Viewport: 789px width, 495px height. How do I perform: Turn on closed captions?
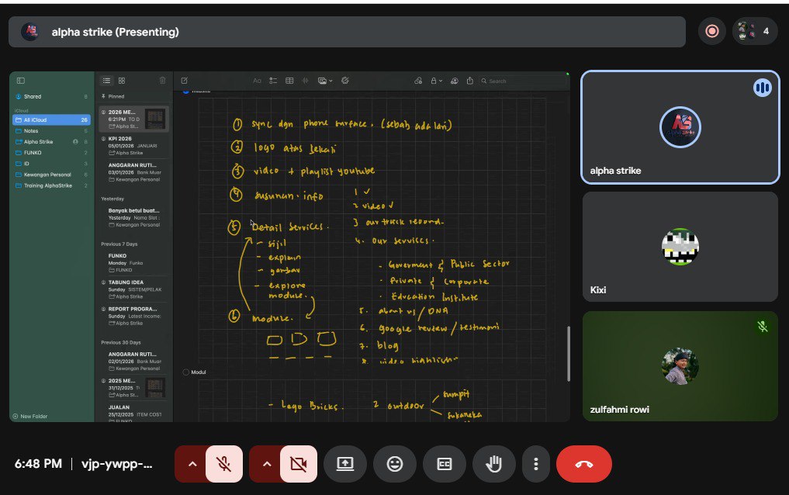click(x=445, y=464)
